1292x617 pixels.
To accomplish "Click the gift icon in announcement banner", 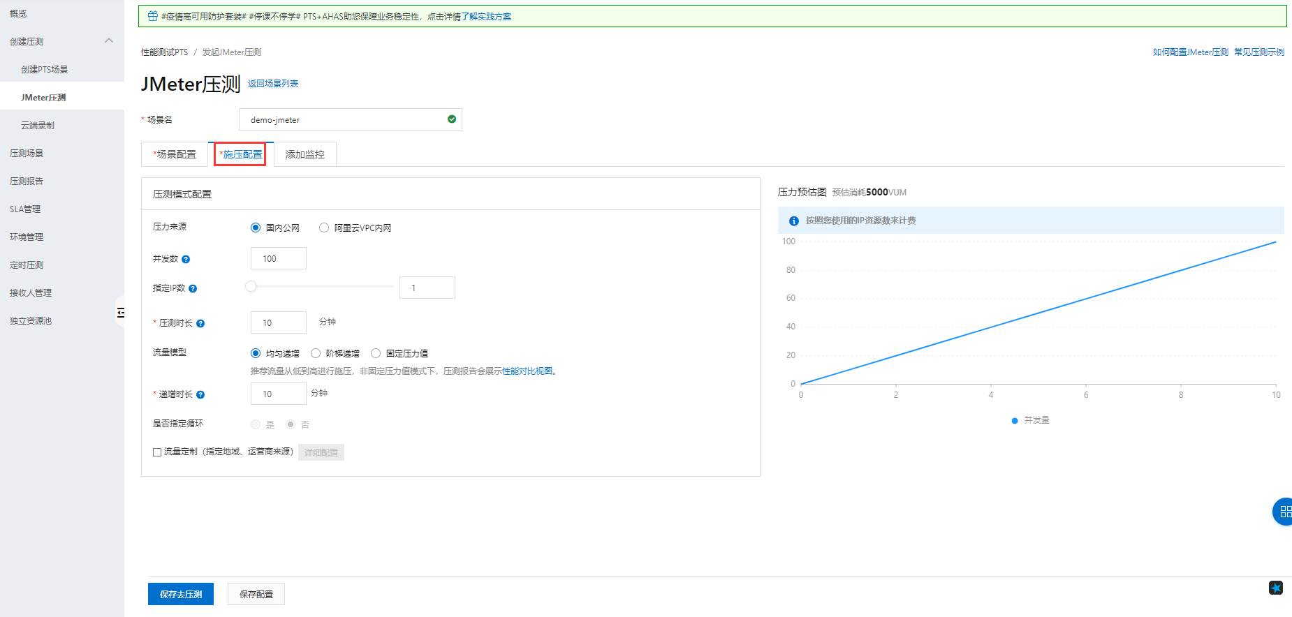I will (152, 16).
